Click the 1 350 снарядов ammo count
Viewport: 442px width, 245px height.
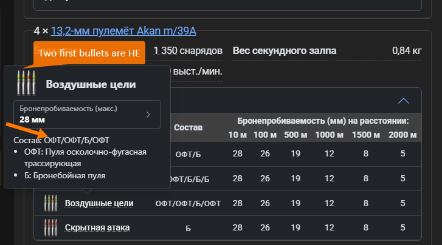(188, 50)
